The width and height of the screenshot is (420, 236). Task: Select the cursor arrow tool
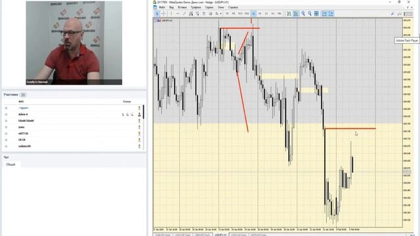click(x=157, y=14)
